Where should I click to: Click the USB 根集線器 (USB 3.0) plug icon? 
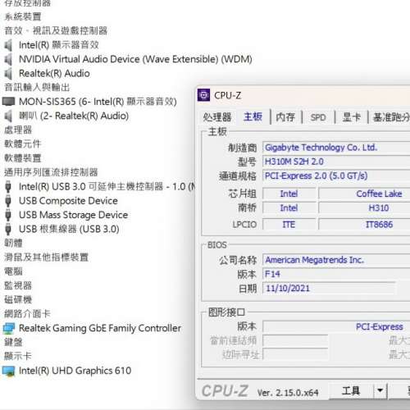(x=8, y=229)
